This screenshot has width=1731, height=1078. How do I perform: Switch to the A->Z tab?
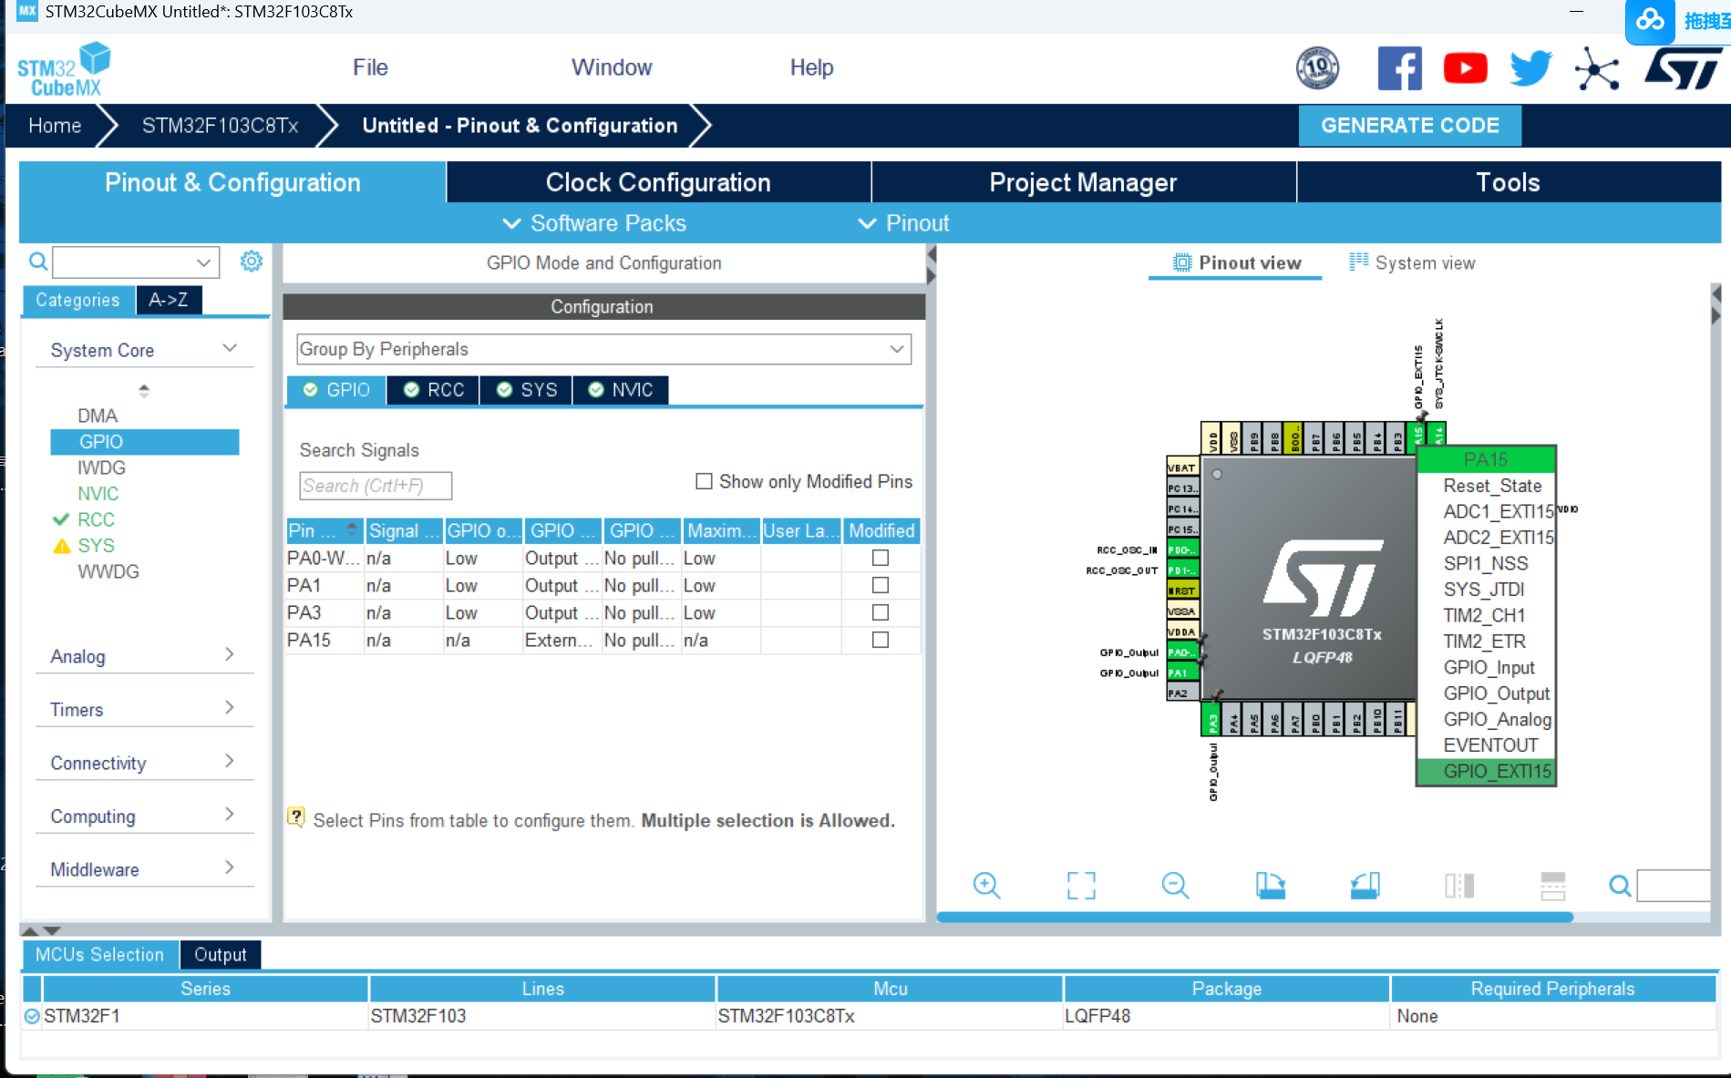coord(169,300)
